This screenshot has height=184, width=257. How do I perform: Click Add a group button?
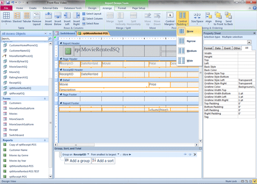point(78,161)
